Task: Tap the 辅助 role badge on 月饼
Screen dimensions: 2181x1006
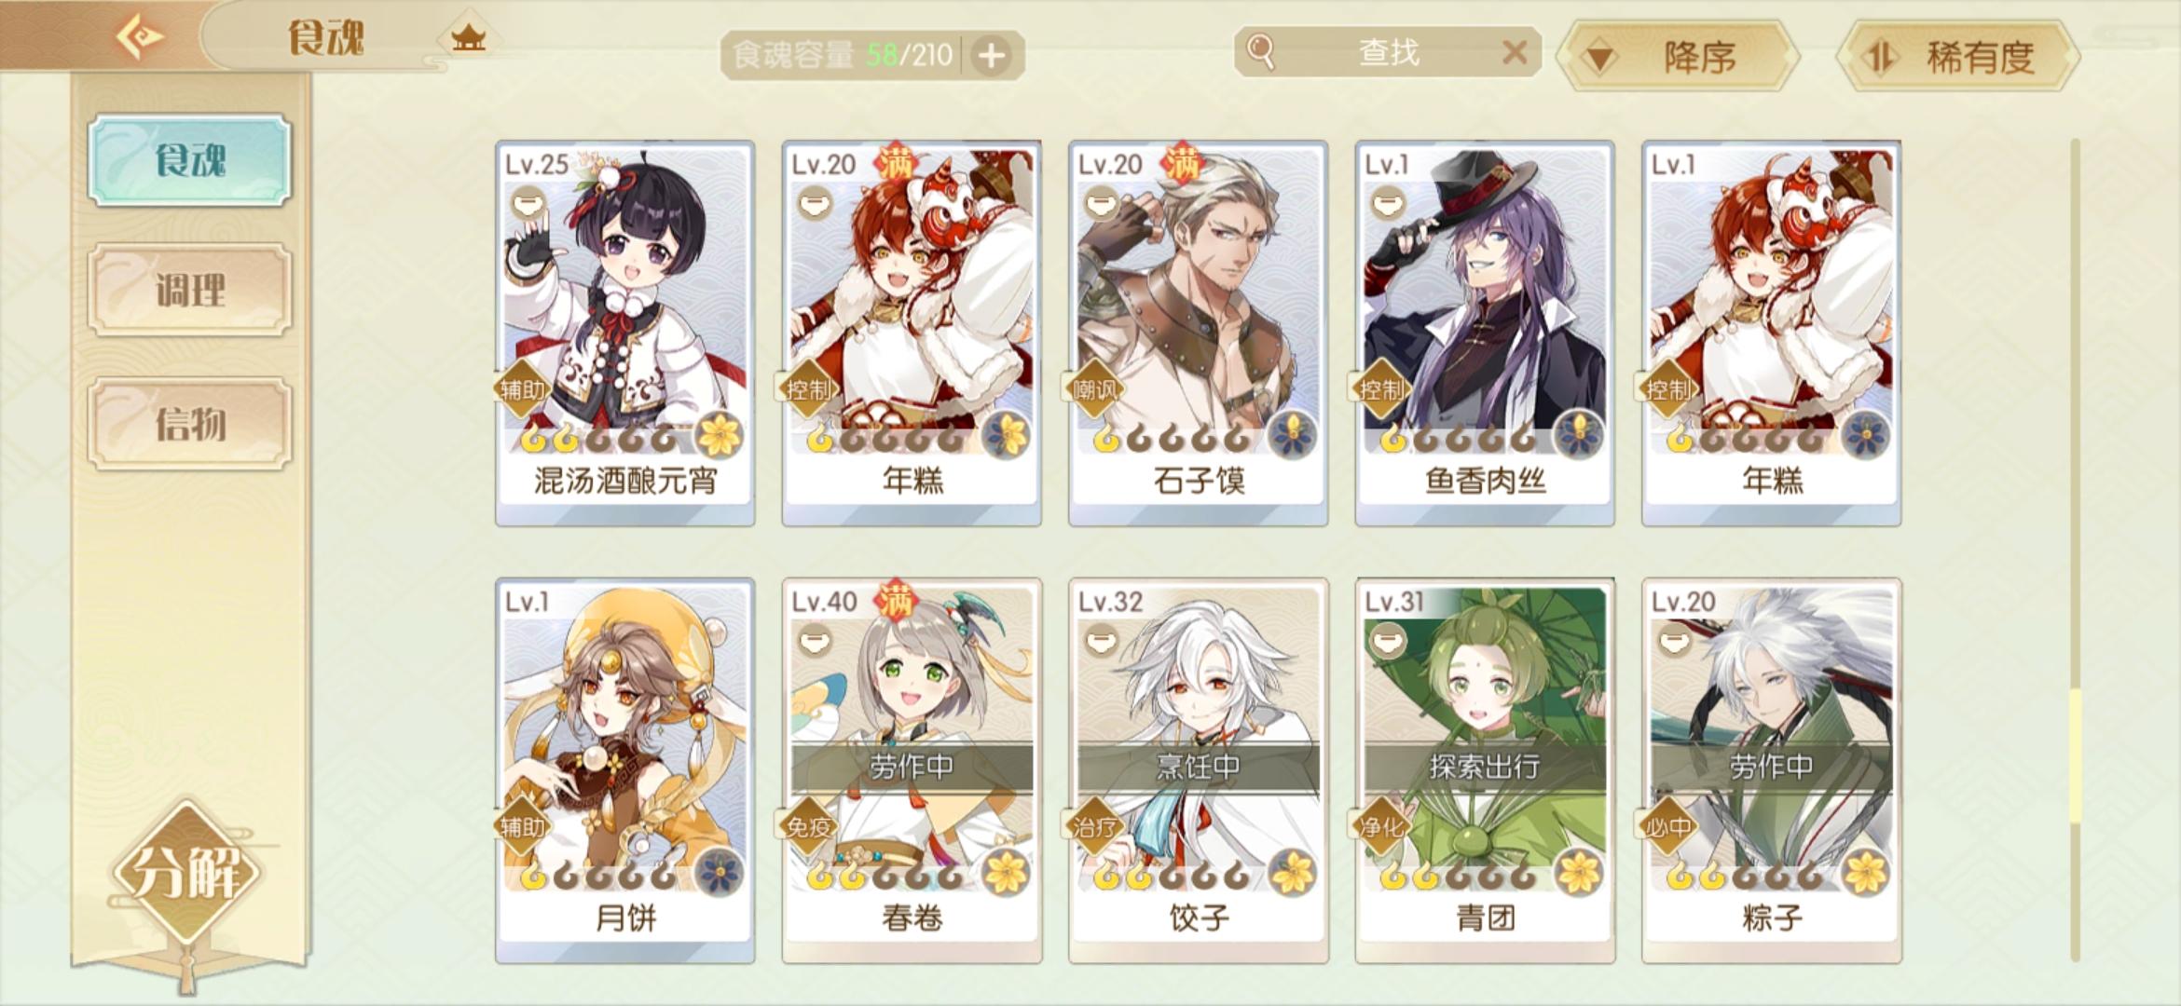Action: (522, 826)
